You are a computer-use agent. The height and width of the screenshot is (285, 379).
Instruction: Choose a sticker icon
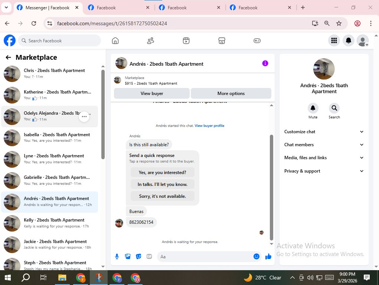coord(138,256)
